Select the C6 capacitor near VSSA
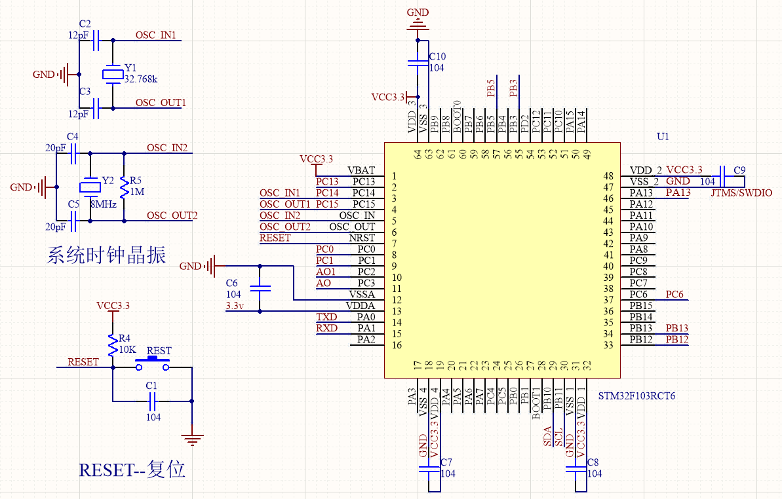The image size is (782, 499). [x=261, y=288]
